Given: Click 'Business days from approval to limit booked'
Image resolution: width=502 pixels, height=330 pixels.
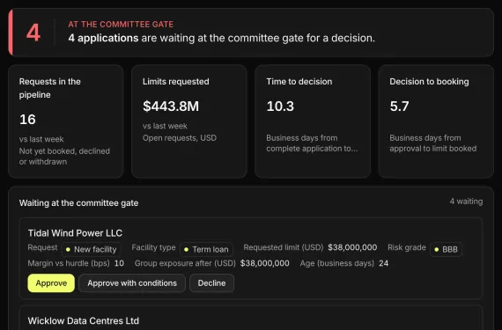Looking at the screenshot, I should tap(432, 143).
